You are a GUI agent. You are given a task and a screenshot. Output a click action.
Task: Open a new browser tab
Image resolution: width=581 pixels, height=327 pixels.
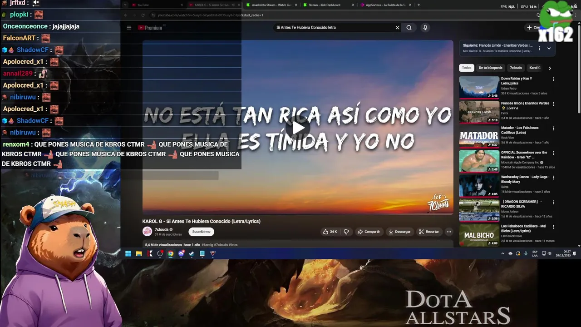point(419,5)
